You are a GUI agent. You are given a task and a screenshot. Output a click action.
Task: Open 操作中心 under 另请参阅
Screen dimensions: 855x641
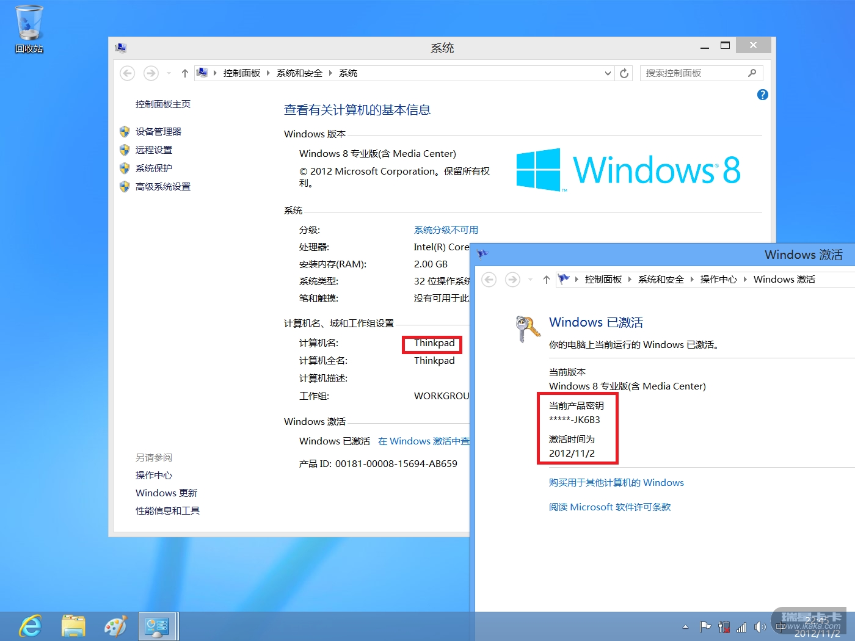tap(154, 475)
